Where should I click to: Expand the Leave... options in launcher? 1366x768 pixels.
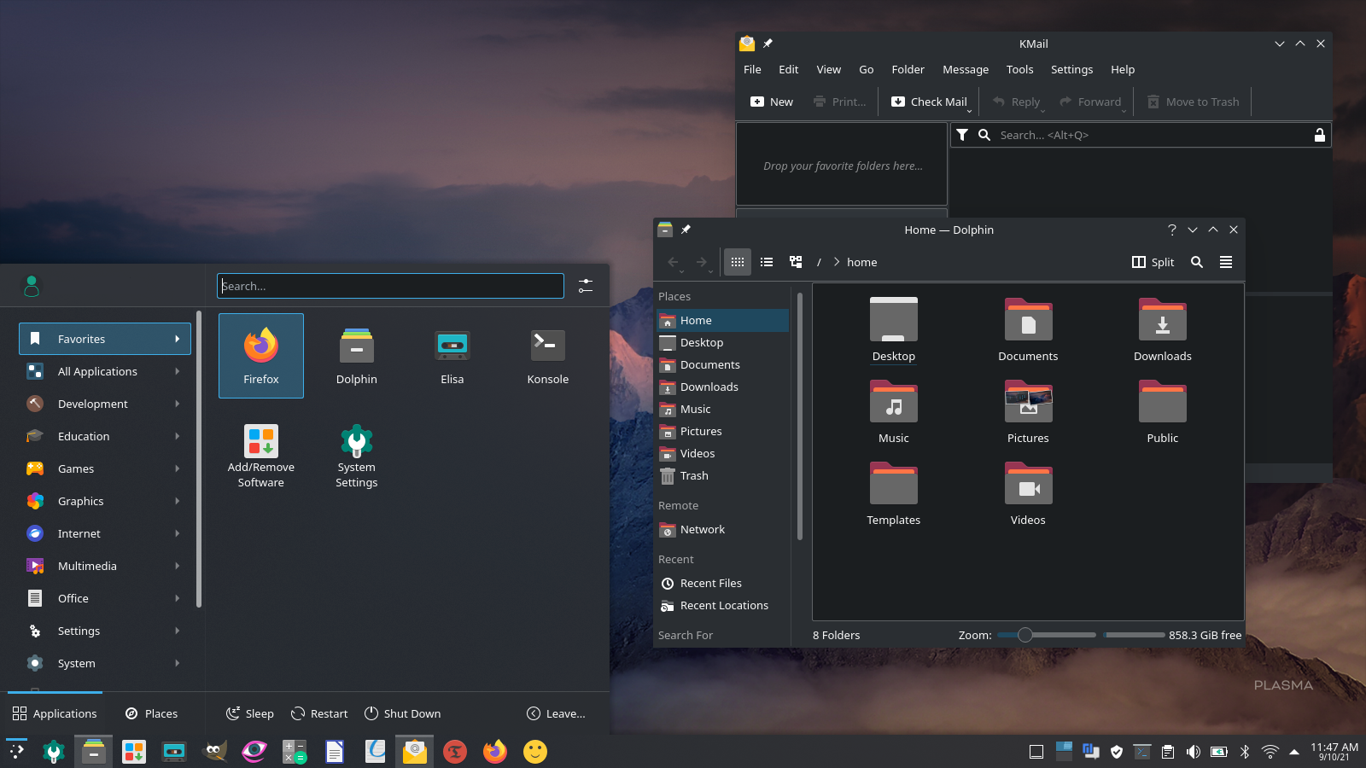(x=556, y=713)
